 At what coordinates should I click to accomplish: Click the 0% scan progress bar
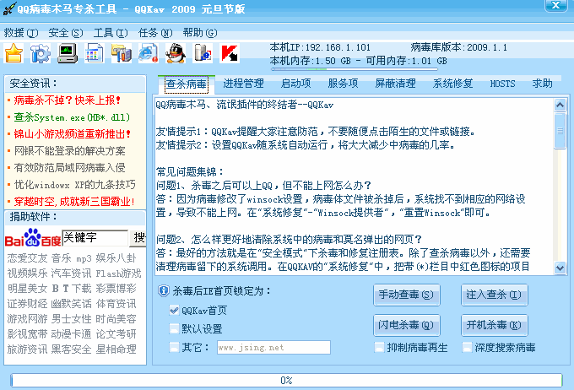tap(286, 381)
